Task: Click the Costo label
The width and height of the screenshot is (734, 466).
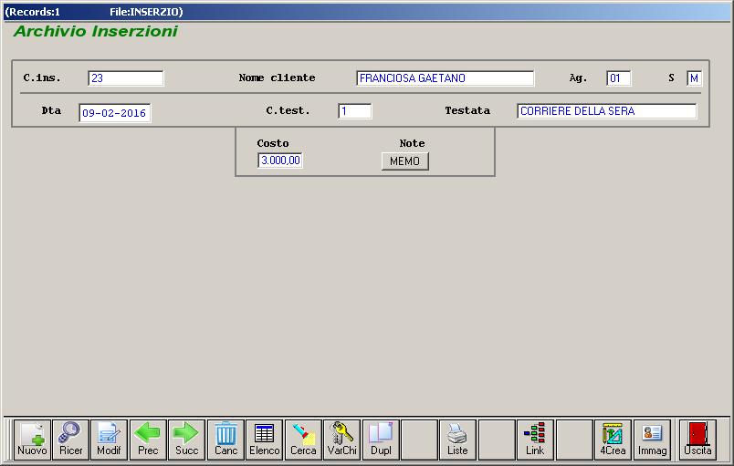Action: [273, 143]
